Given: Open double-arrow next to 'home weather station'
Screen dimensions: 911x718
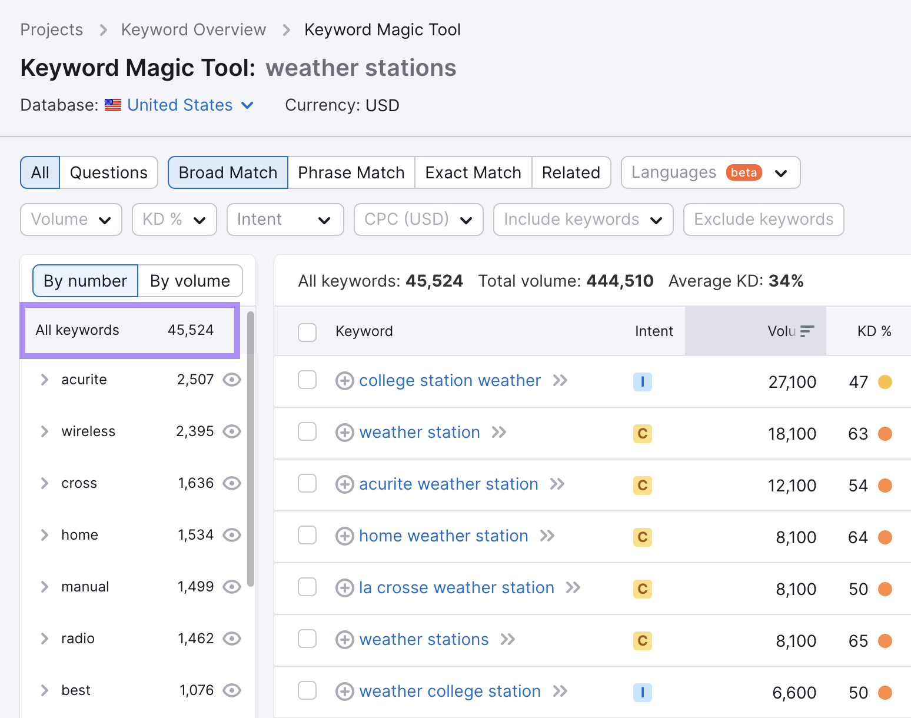Looking at the screenshot, I should click(547, 536).
